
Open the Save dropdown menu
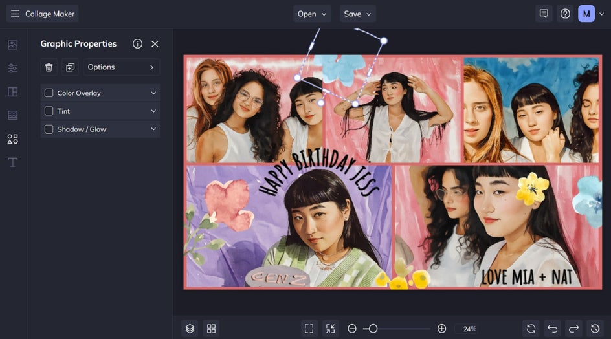(x=357, y=14)
